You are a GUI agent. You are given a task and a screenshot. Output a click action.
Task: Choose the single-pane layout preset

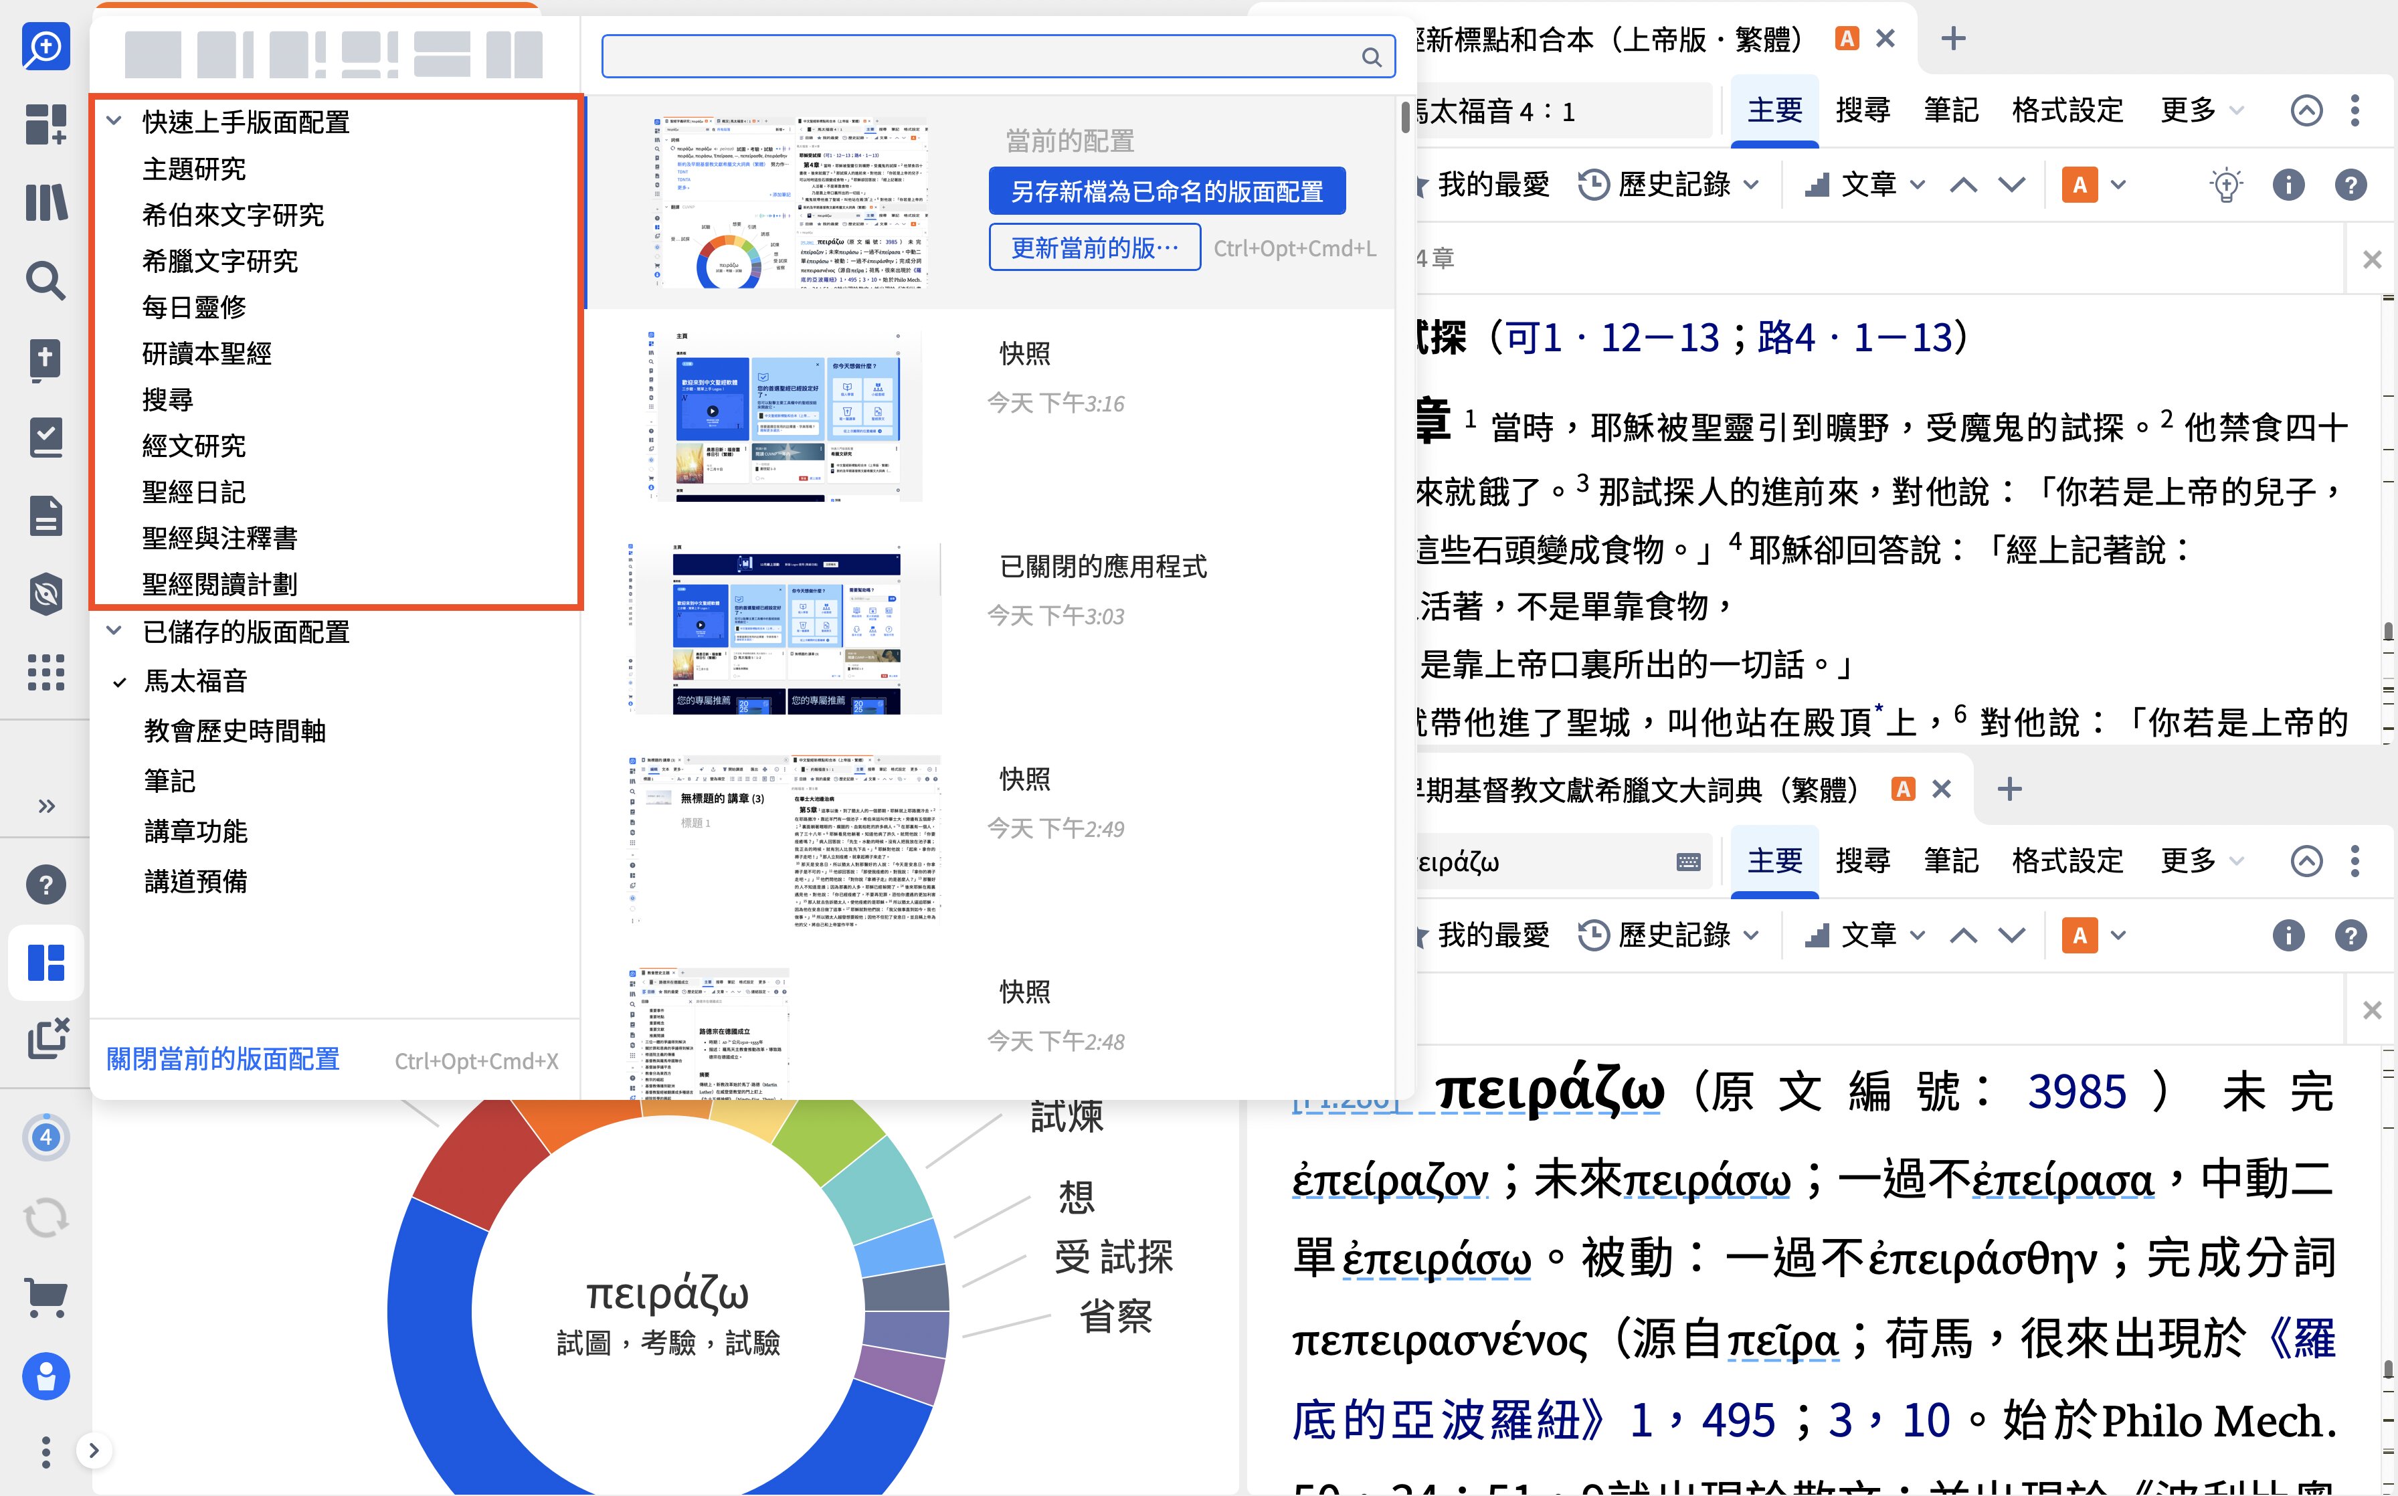[x=153, y=54]
